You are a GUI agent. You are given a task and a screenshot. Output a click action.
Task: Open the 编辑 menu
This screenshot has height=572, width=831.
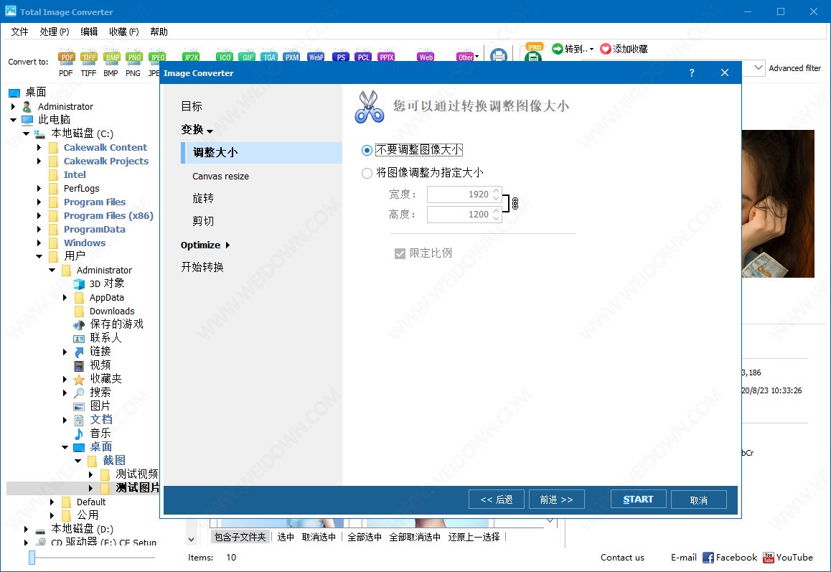[89, 32]
